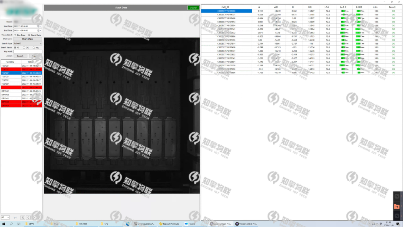Open Microsoft Edge from taskbar
The height and width of the screenshot is (227, 403).
point(128,224)
